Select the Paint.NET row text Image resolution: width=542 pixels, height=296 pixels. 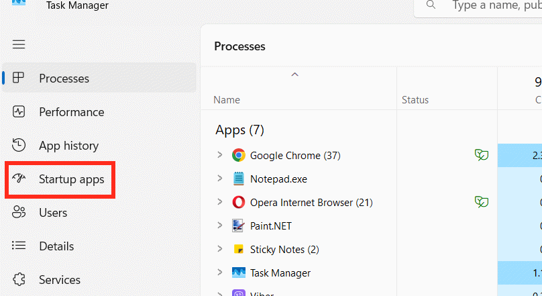tap(270, 226)
